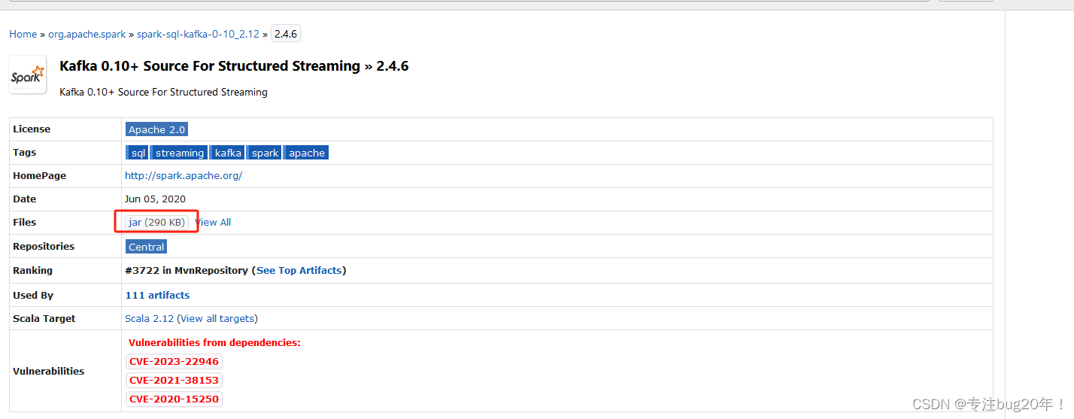Open CVE-2021-38153 vulnerability link
1074x419 pixels.
pyautogui.click(x=174, y=381)
